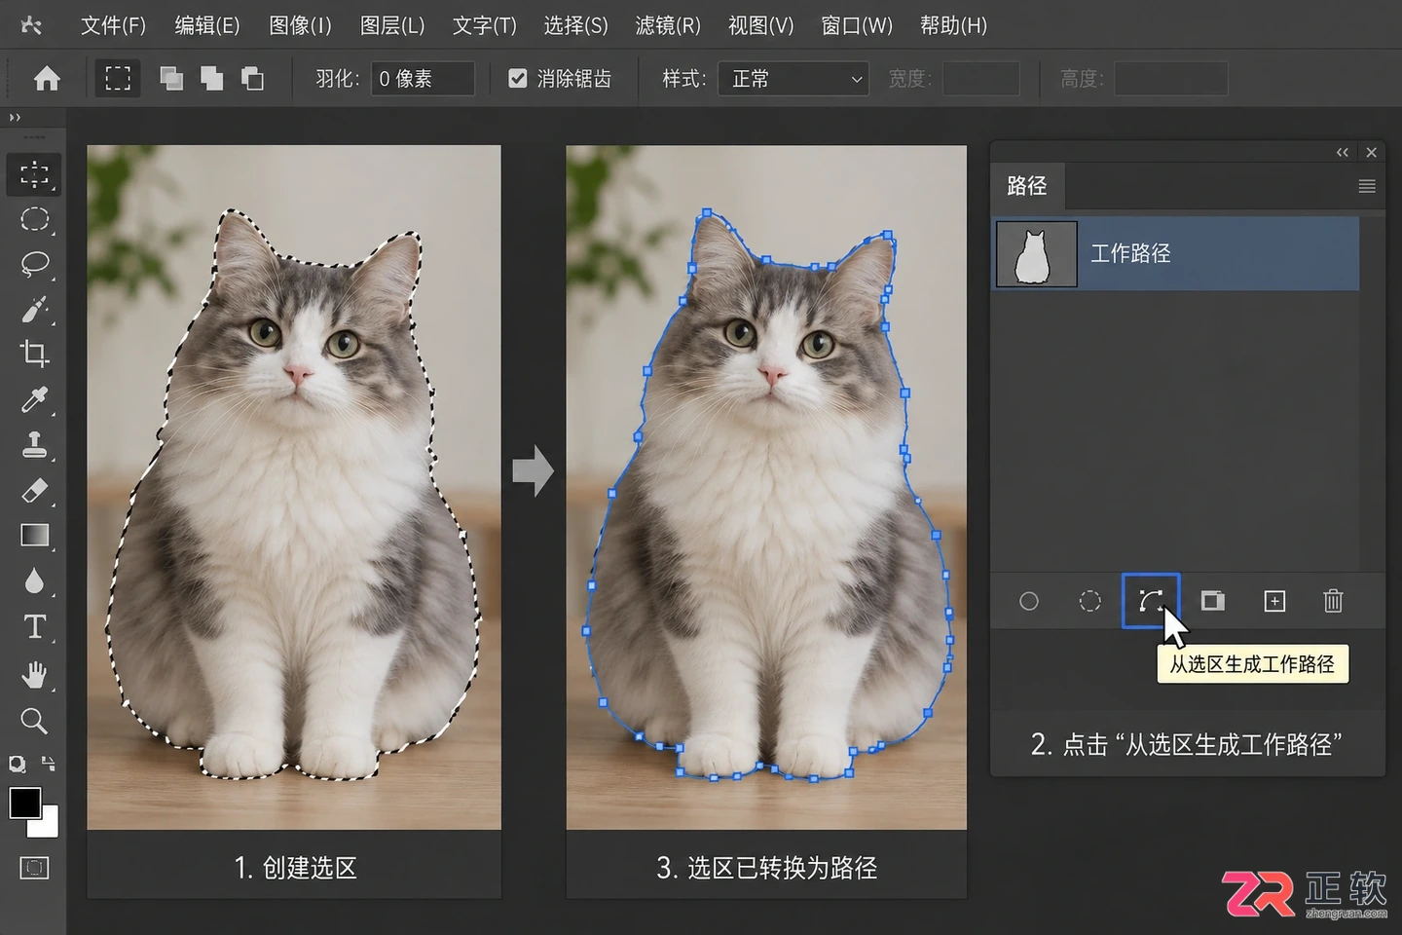Open the 路径 panel options menu
This screenshot has height=935, width=1402.
pos(1367,186)
